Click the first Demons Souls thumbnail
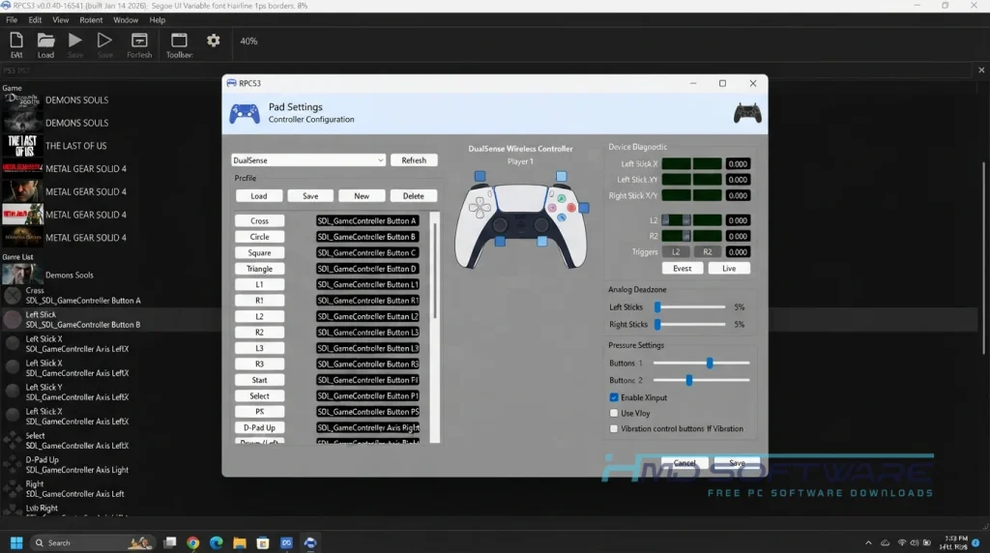 [x=22, y=100]
